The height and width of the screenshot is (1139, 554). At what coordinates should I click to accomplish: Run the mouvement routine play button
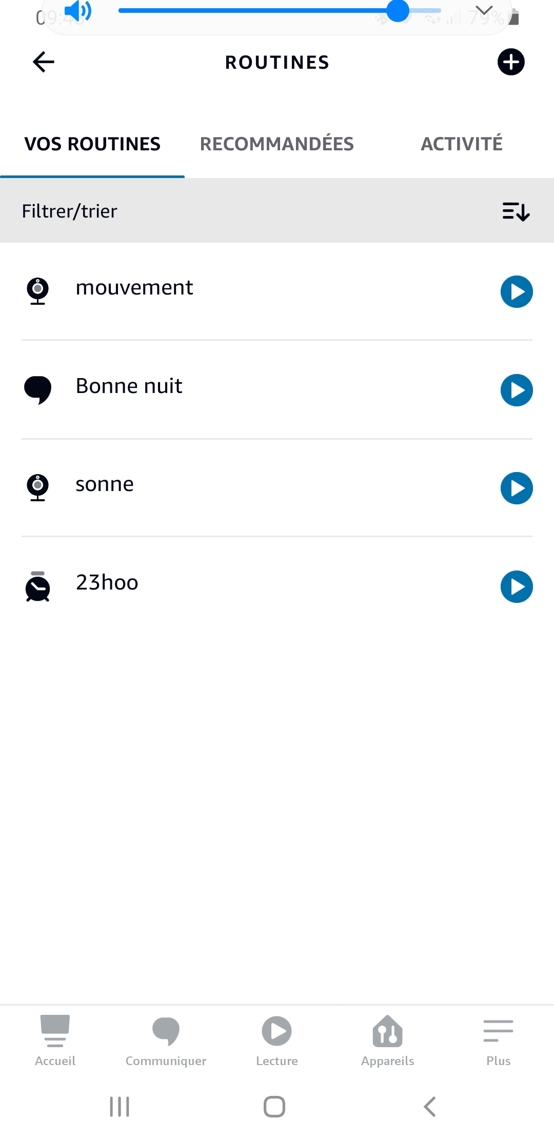tap(517, 292)
